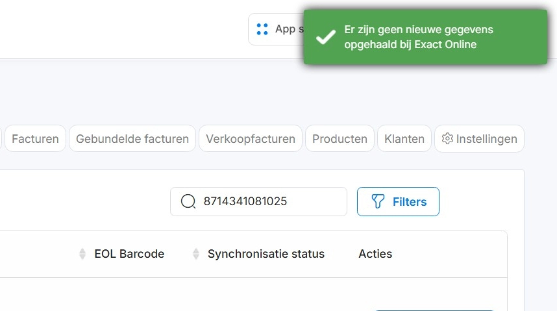This screenshot has width=557, height=311.
Task: Click the Filters button label
Action: 410,202
